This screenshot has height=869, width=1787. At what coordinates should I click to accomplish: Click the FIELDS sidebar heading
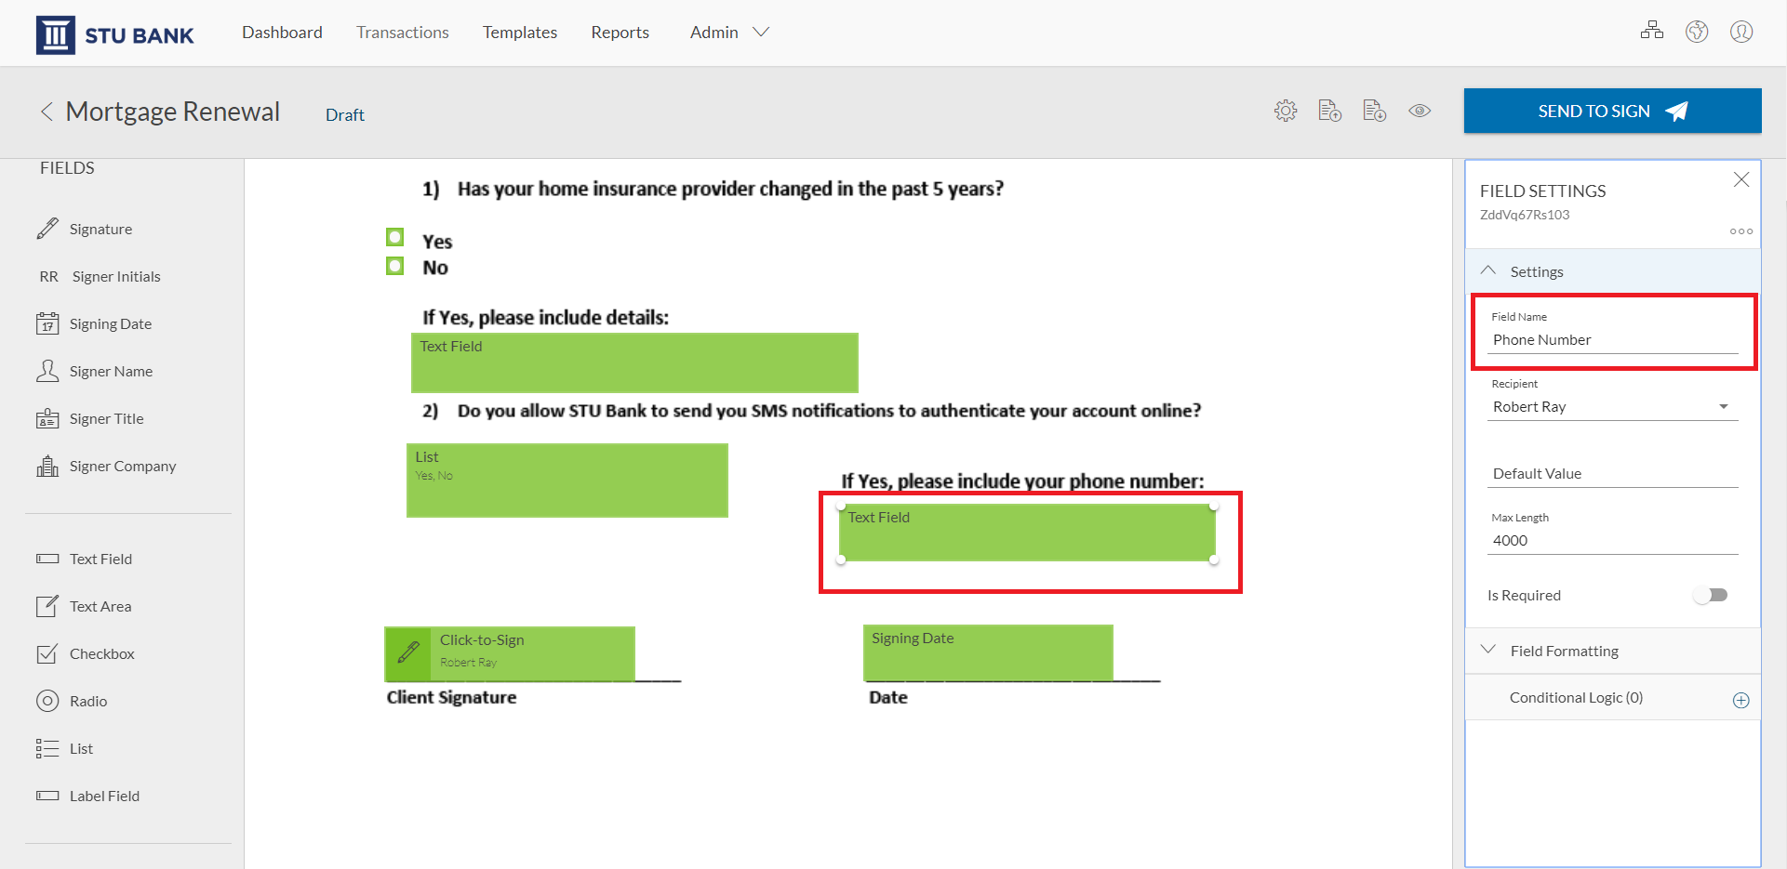pos(67,168)
